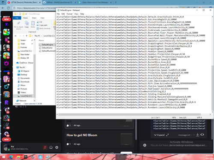Switch to the Discord browser tab

point(24,3)
